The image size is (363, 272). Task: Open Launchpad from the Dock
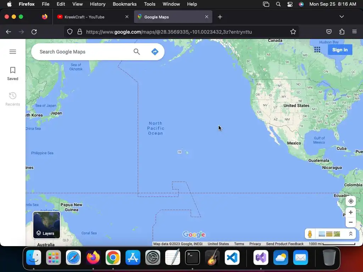[x=54, y=257]
